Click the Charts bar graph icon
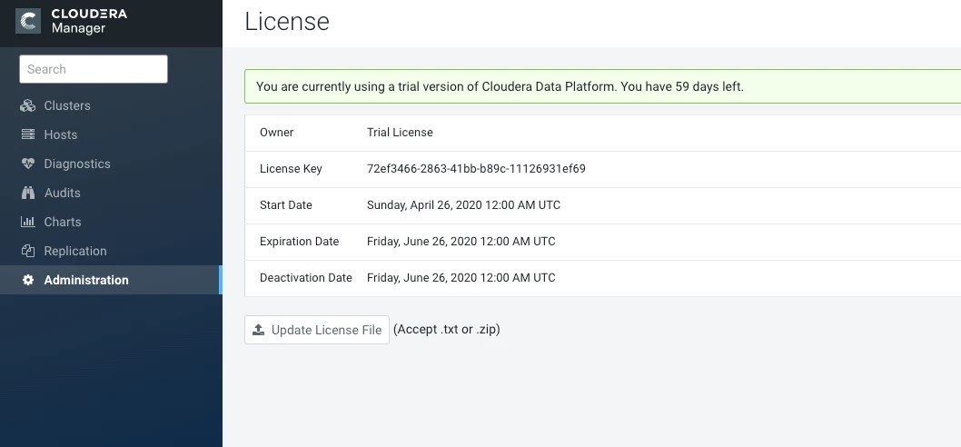This screenshot has height=447, width=961. point(27,222)
